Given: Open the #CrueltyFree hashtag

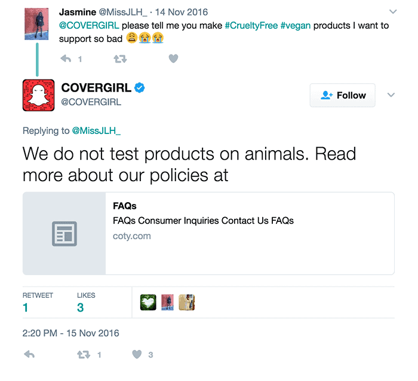Looking at the screenshot, I should tap(251, 26).
